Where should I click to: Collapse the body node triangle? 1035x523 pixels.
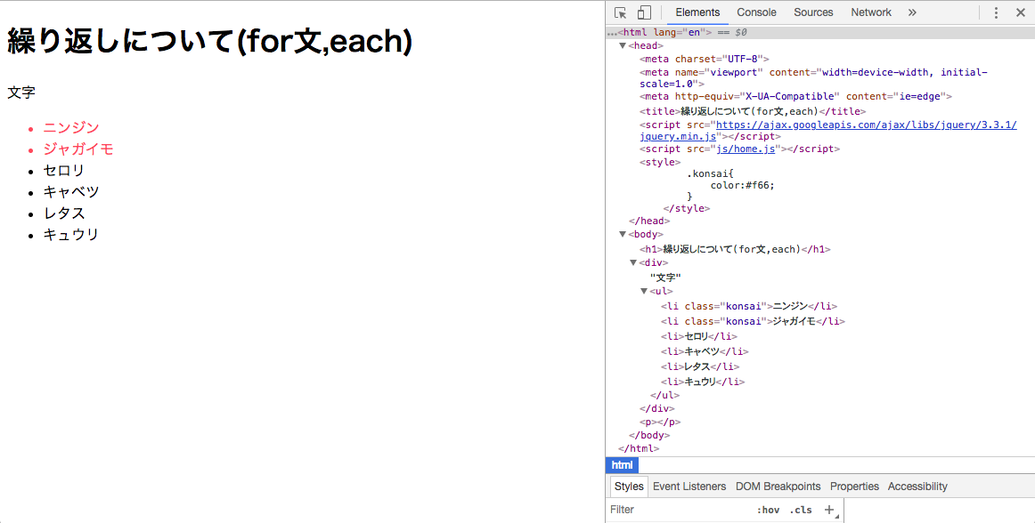point(623,234)
